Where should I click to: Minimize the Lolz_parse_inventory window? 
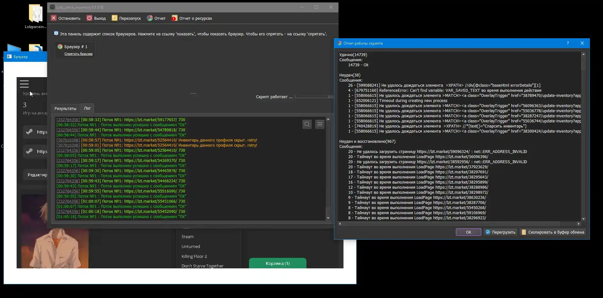302,7
